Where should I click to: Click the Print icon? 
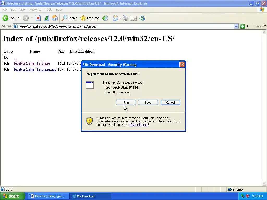click(x=125, y=18)
